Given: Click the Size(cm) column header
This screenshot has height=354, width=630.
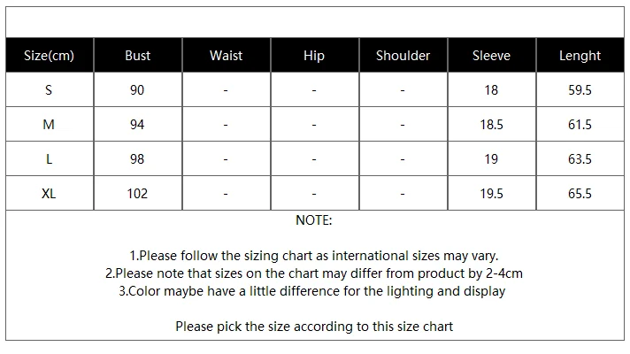Looking at the screenshot, I should point(49,56).
